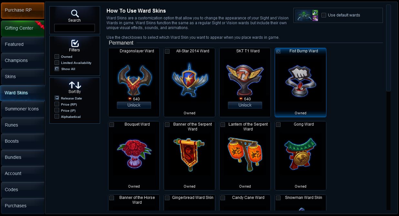Click the magnifying glass Search icon

click(75, 13)
